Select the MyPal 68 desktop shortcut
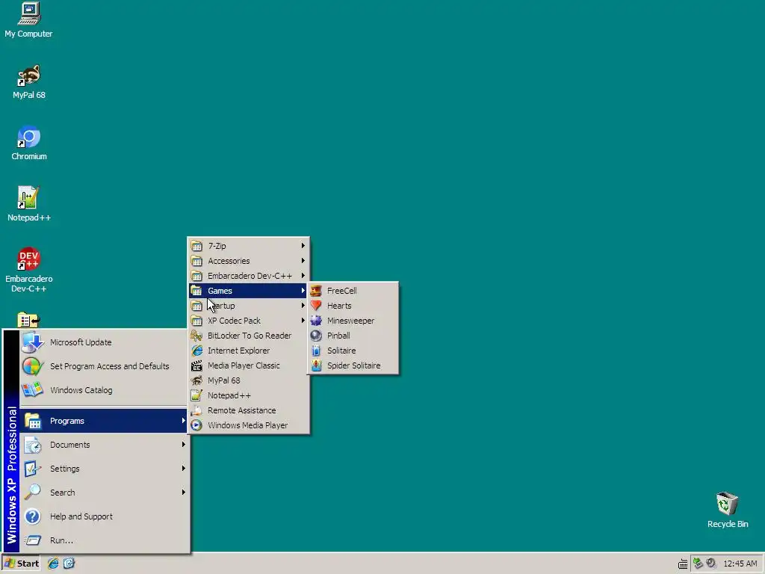 coord(29,81)
